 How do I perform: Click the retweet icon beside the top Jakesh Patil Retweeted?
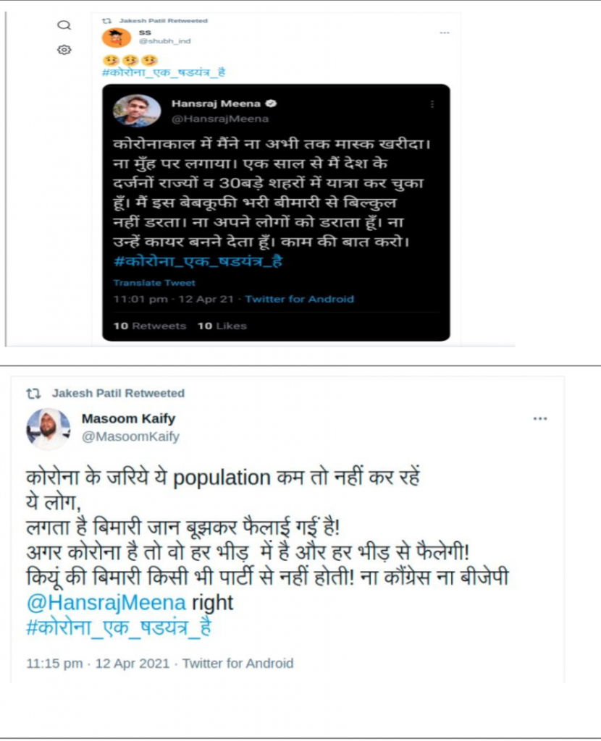click(107, 21)
